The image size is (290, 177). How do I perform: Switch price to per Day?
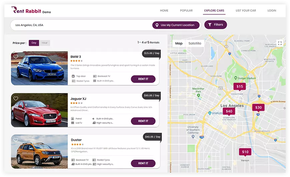click(34, 43)
